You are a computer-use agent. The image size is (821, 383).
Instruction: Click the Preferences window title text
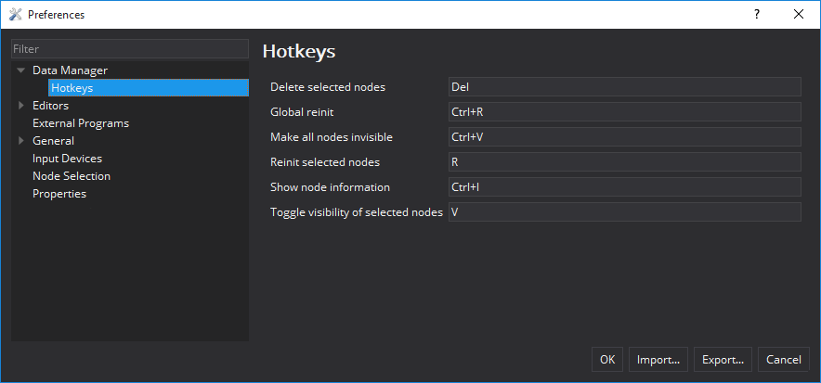(x=56, y=15)
